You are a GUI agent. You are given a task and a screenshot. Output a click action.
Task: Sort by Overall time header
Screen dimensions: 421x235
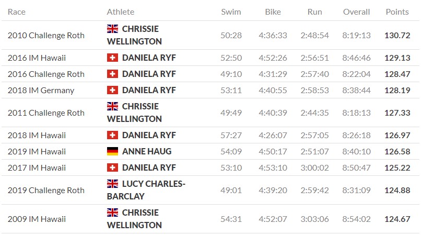[x=356, y=12]
